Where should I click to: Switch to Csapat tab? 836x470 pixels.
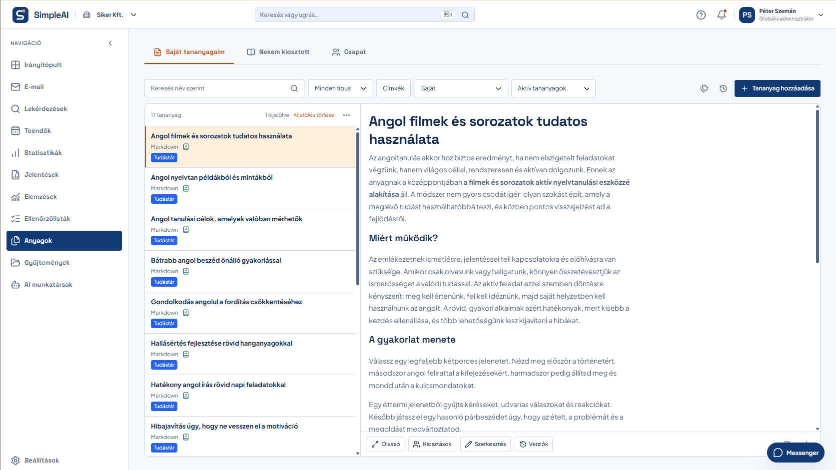(x=349, y=52)
